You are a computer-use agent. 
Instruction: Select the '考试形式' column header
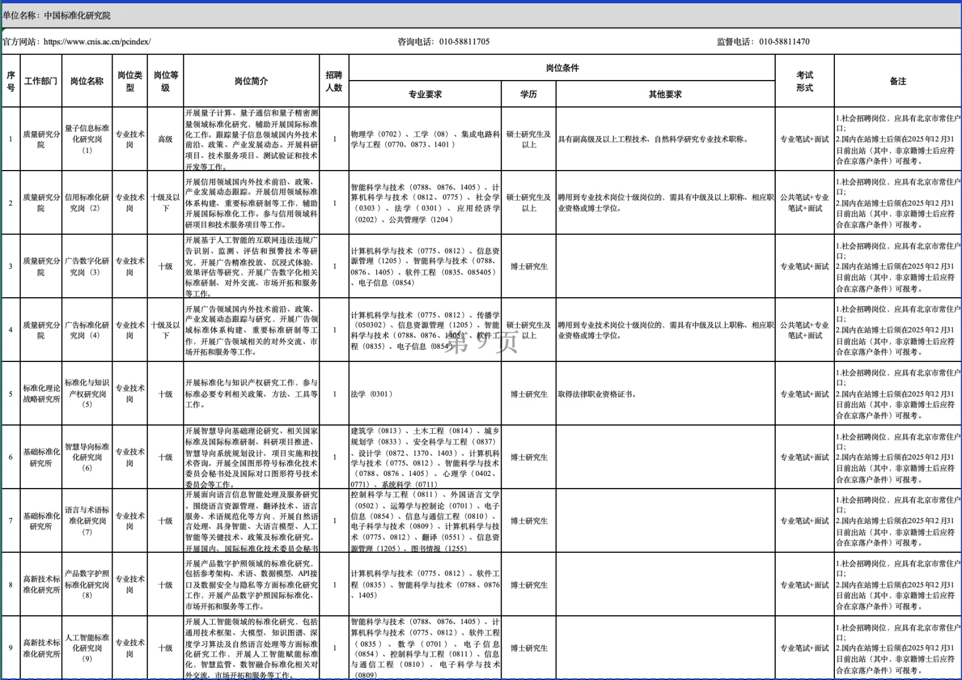point(805,81)
